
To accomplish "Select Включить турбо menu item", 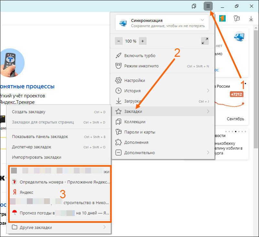I will 162,55.
